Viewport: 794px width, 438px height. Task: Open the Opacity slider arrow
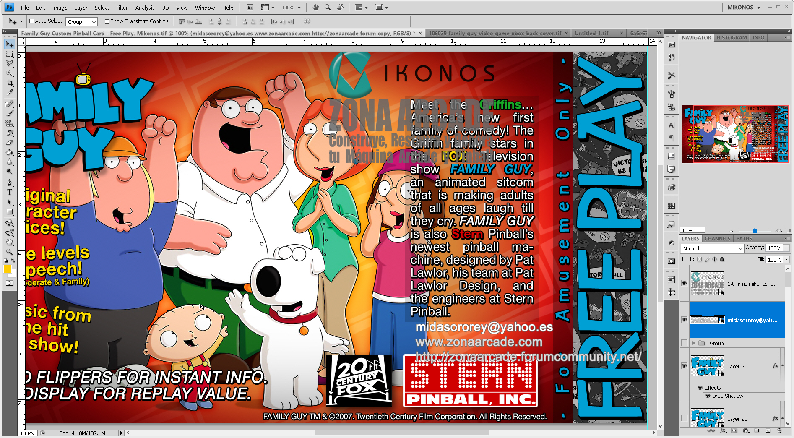(x=786, y=248)
